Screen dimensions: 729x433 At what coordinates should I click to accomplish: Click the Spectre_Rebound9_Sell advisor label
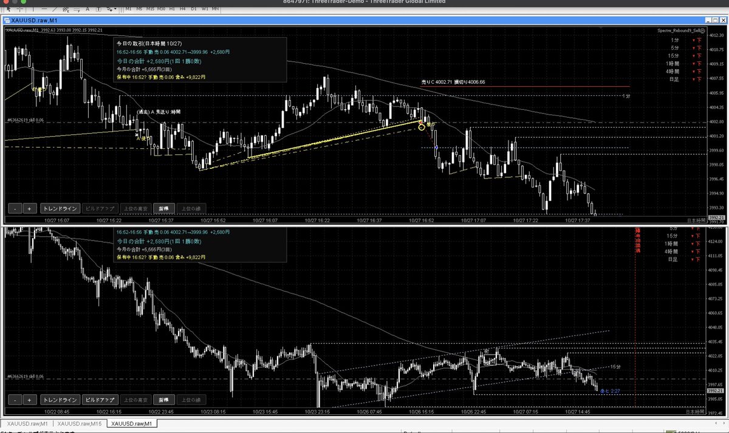pos(680,30)
